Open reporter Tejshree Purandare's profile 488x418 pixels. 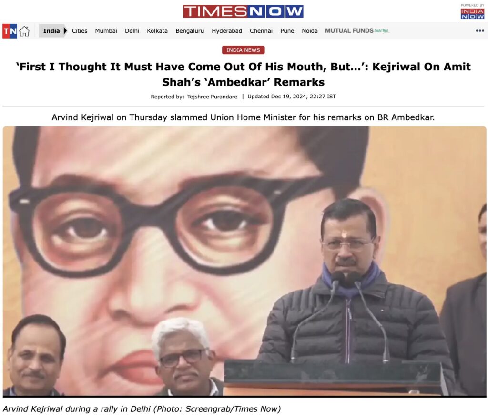pos(212,97)
